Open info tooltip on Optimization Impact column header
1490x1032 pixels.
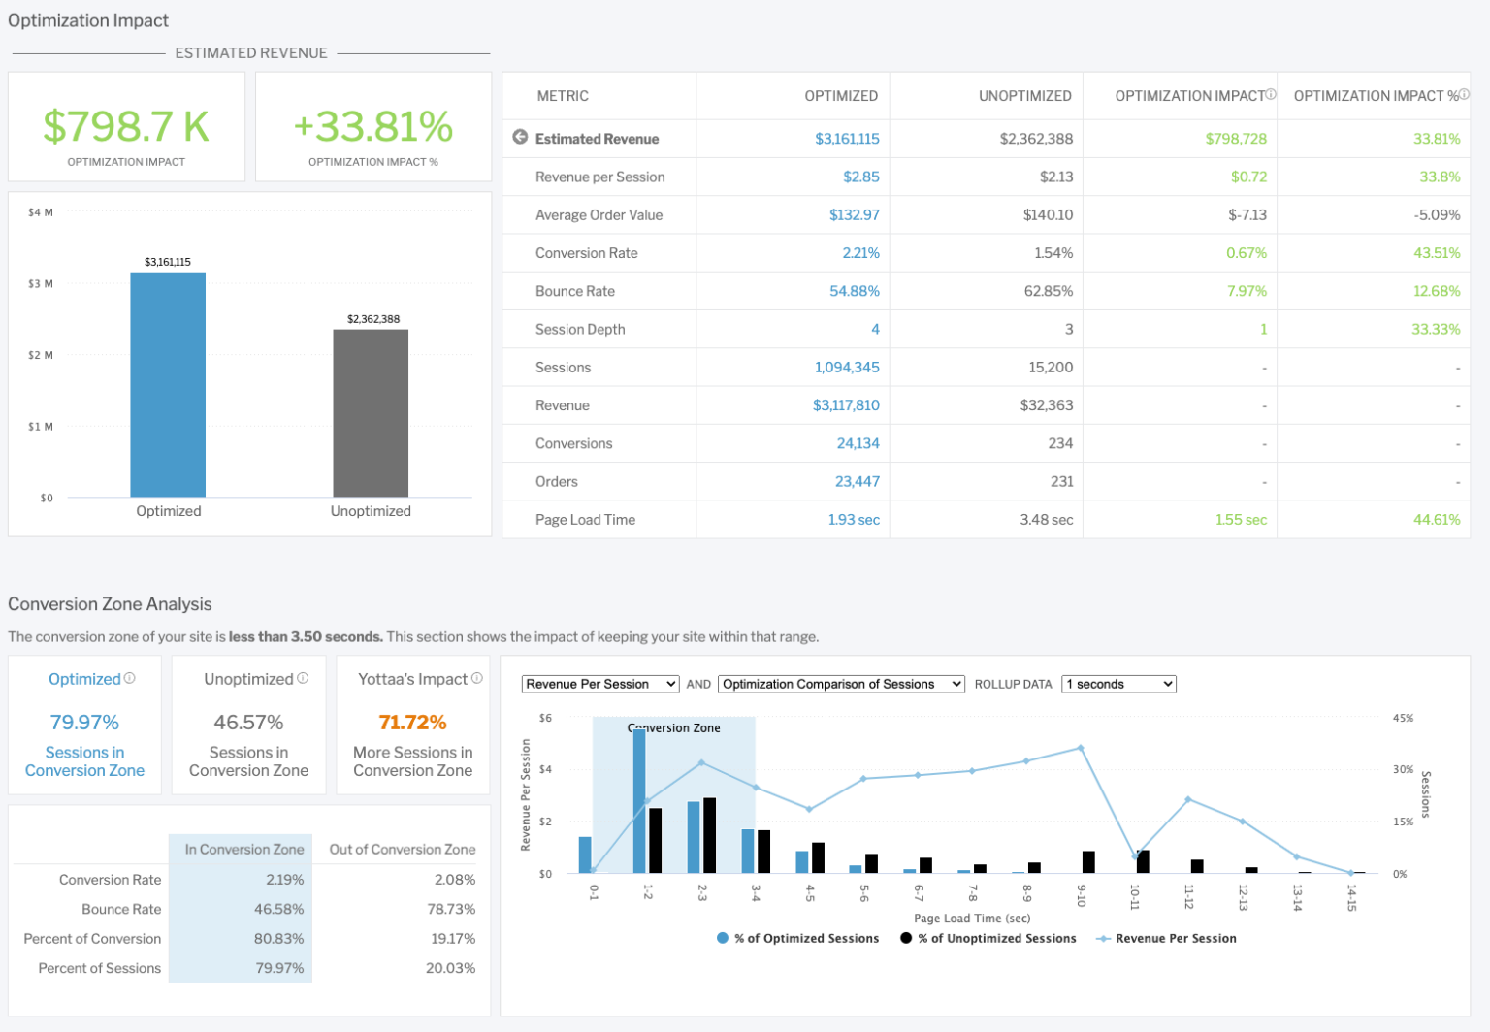[1270, 94]
